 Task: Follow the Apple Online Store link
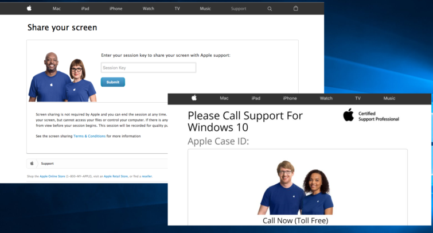pos(52,176)
